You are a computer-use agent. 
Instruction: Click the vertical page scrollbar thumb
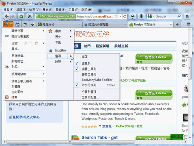pyautogui.click(x=190, y=69)
